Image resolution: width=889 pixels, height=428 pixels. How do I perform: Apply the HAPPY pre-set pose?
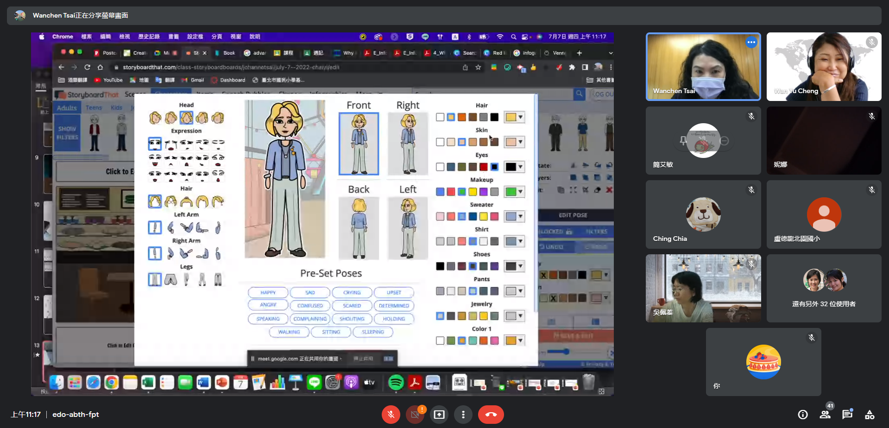[268, 293]
